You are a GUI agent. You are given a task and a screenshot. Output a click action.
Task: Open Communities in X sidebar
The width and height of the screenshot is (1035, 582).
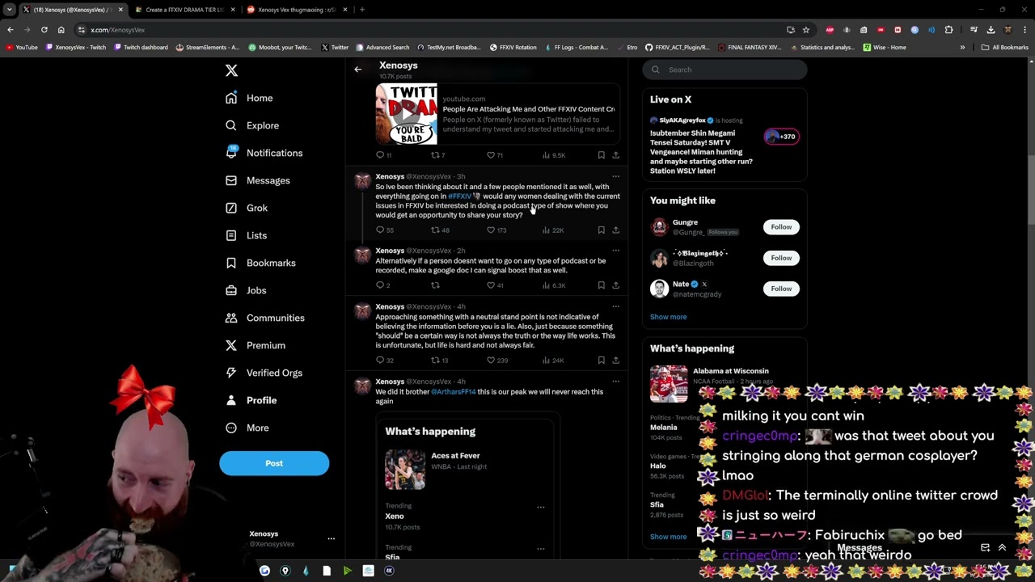[264, 318]
